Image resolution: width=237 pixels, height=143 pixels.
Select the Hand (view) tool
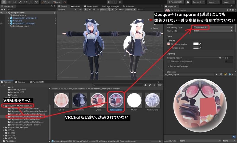(4, 2)
